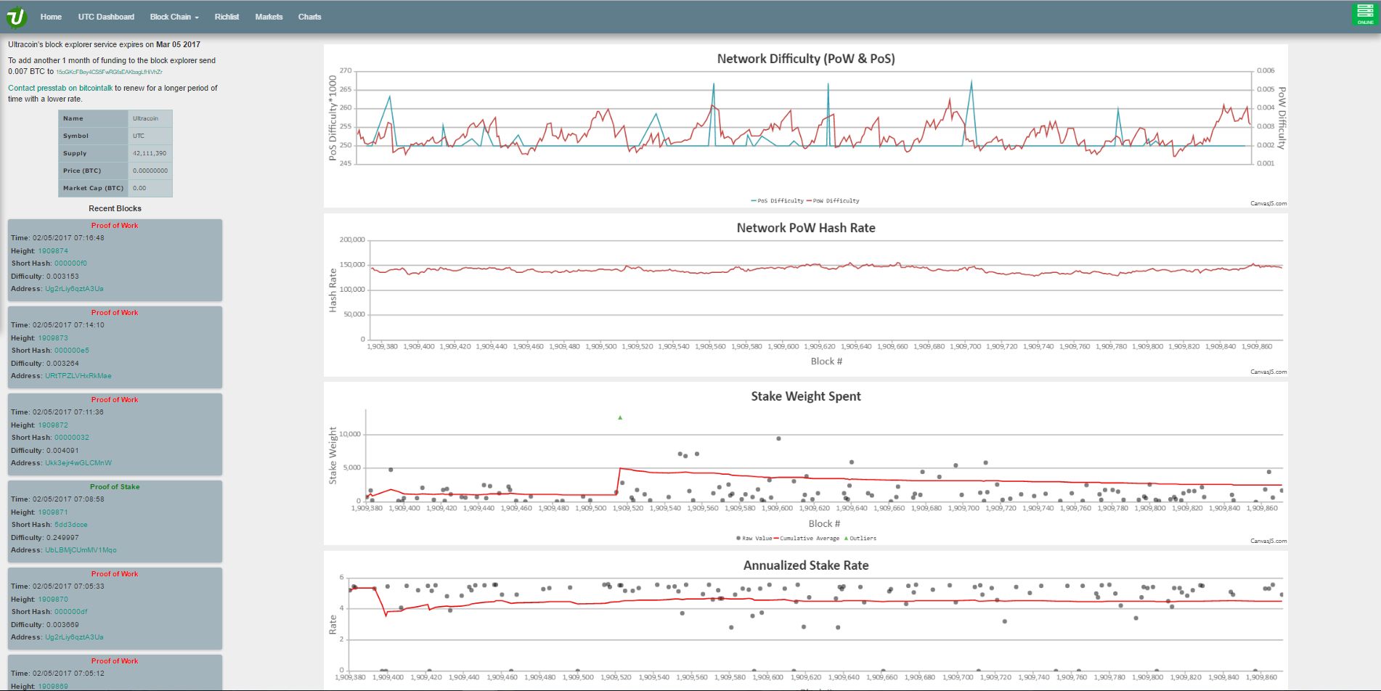1381x691 pixels.
Task: Open address UbLBMjCUmMV1Mqo
Action: tap(81, 550)
